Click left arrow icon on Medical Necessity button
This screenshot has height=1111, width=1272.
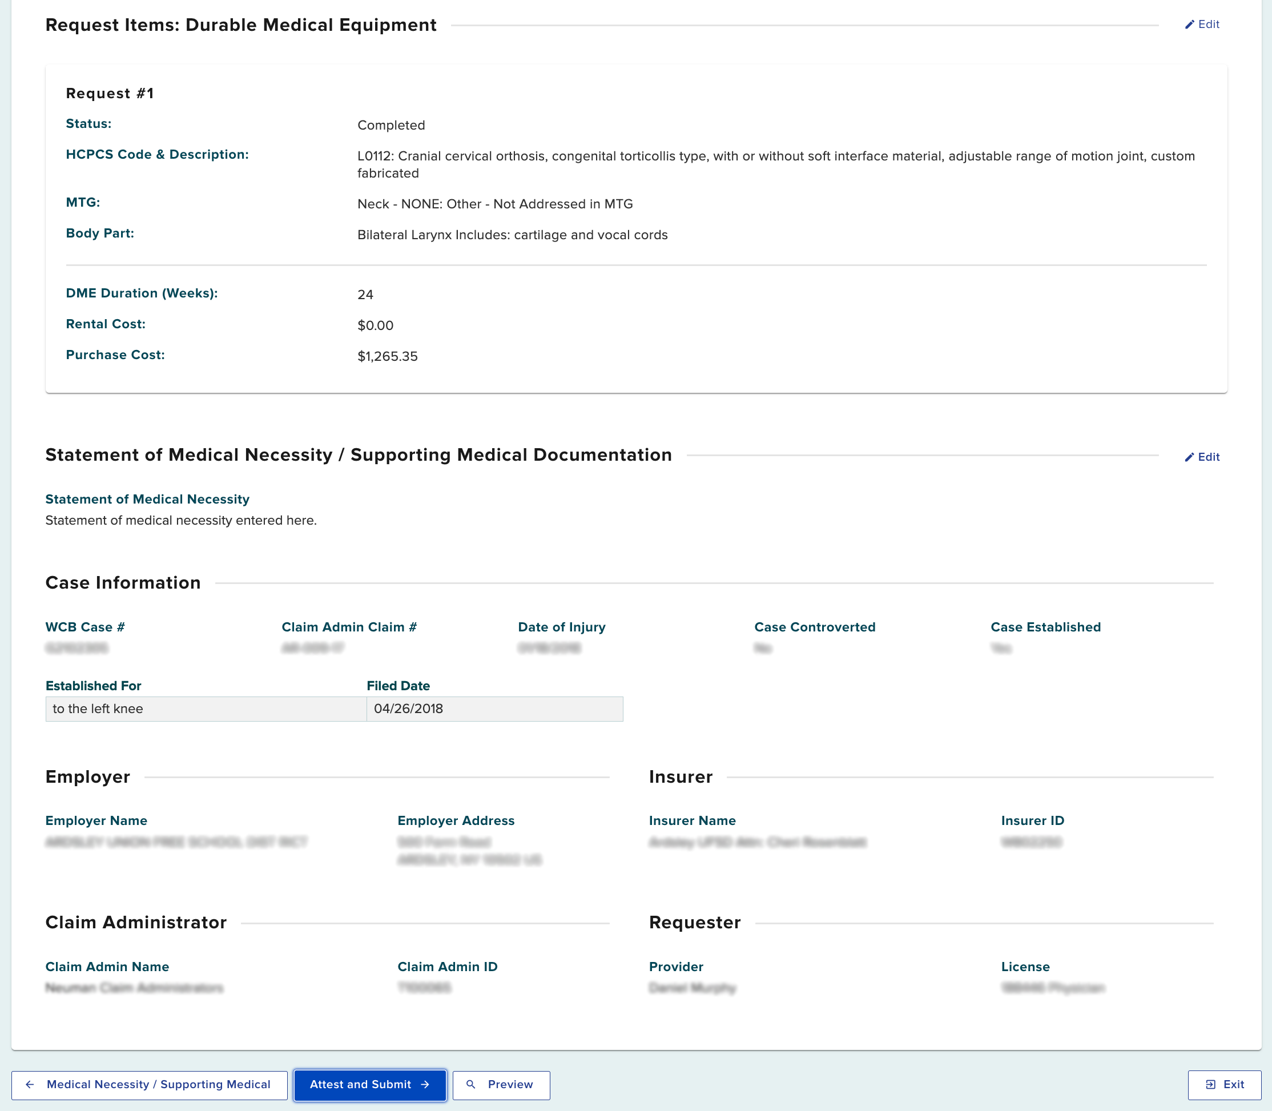[x=30, y=1084]
